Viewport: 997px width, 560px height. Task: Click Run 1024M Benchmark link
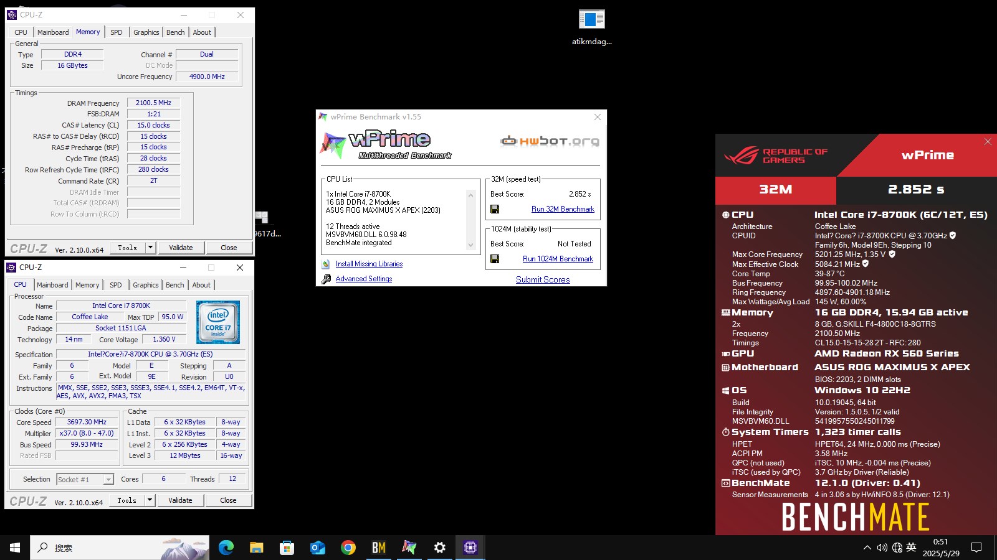(558, 259)
